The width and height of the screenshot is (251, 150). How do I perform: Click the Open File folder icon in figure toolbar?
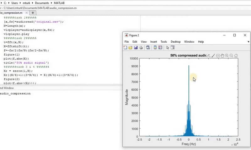(131, 48)
